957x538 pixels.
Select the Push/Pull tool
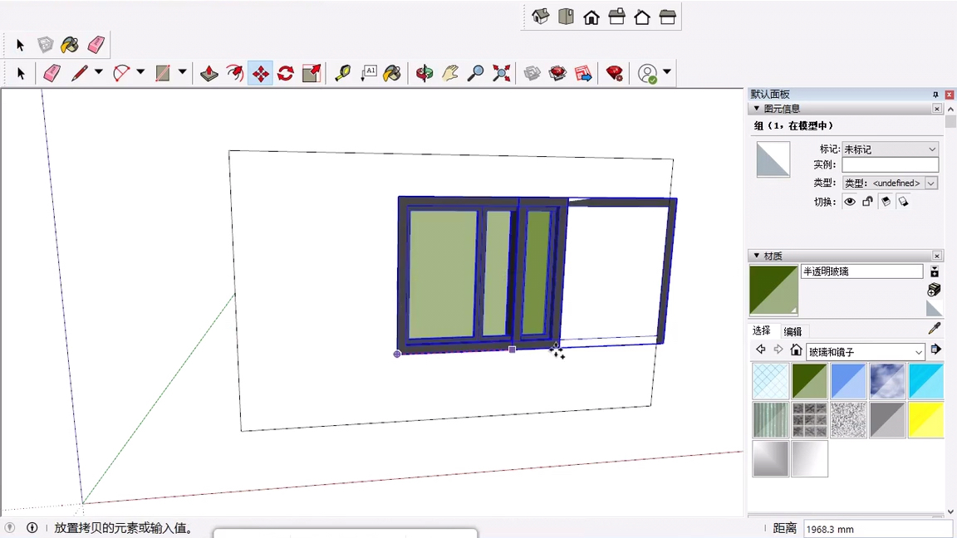click(209, 74)
